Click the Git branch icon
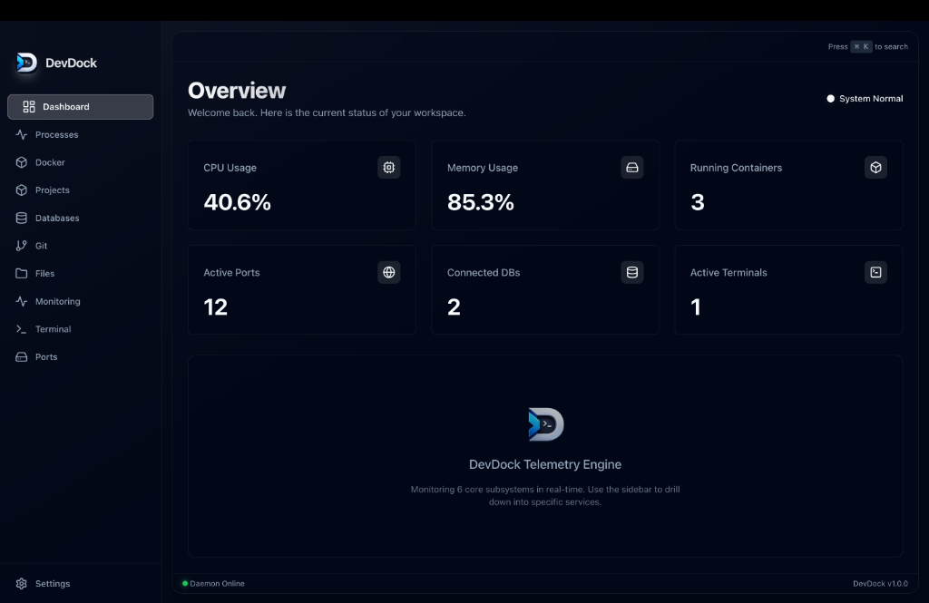The width and height of the screenshot is (929, 603). 22,246
